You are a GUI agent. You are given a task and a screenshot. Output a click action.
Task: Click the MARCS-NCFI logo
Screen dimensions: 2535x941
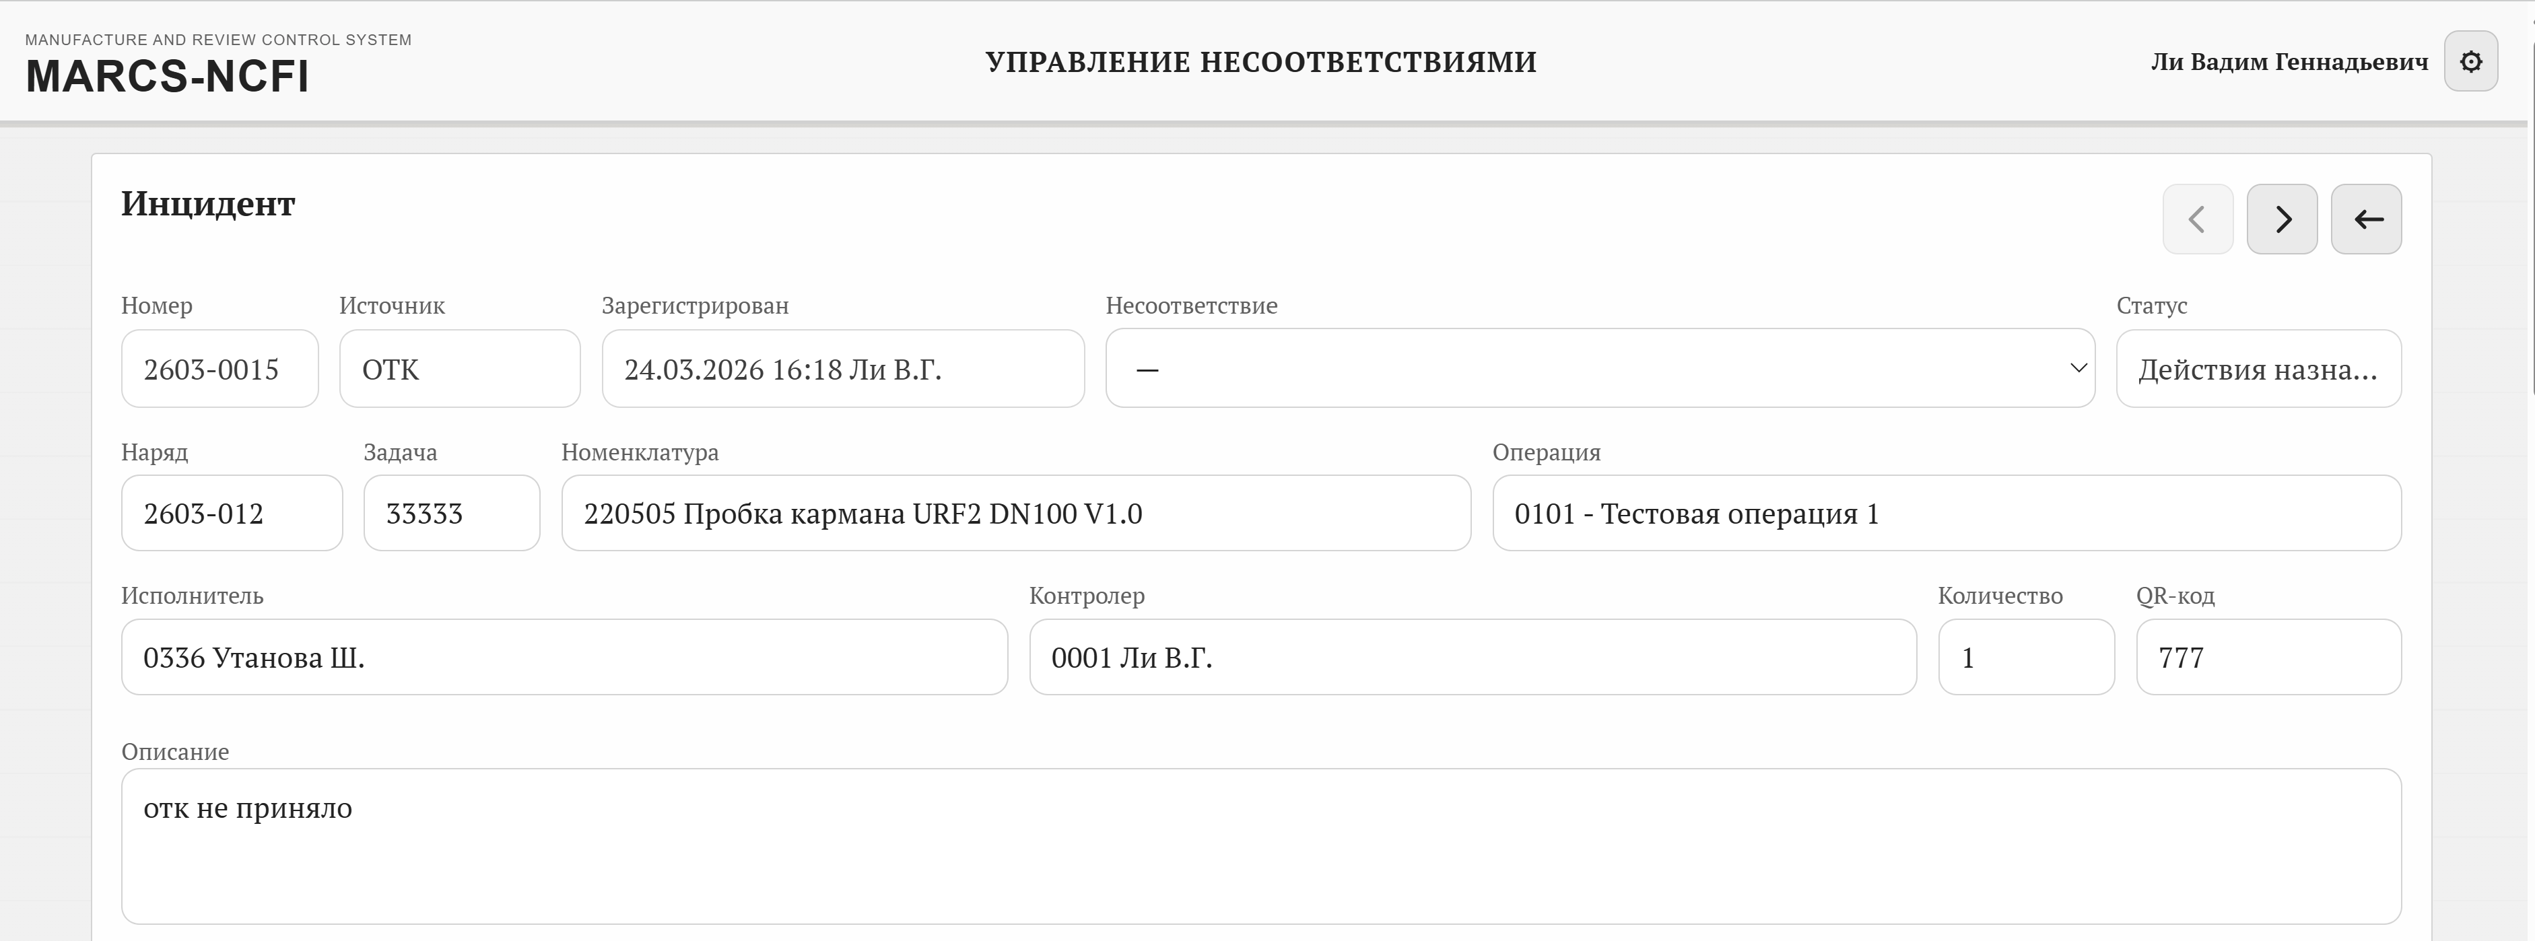pos(167,74)
